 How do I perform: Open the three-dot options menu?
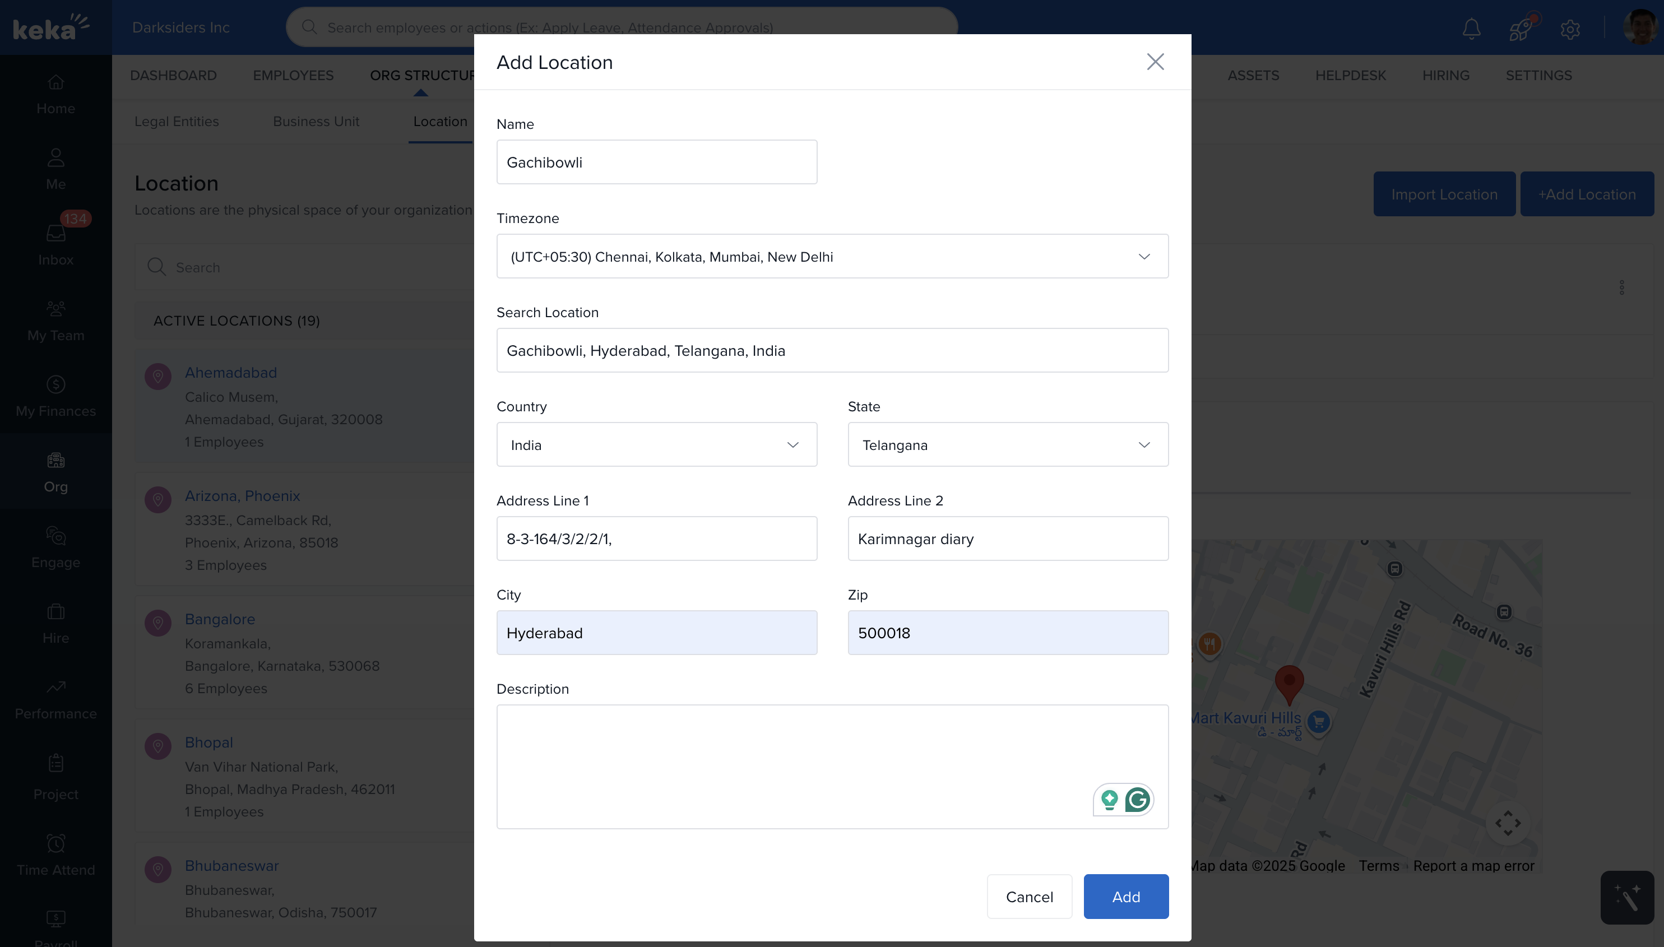pos(1622,287)
